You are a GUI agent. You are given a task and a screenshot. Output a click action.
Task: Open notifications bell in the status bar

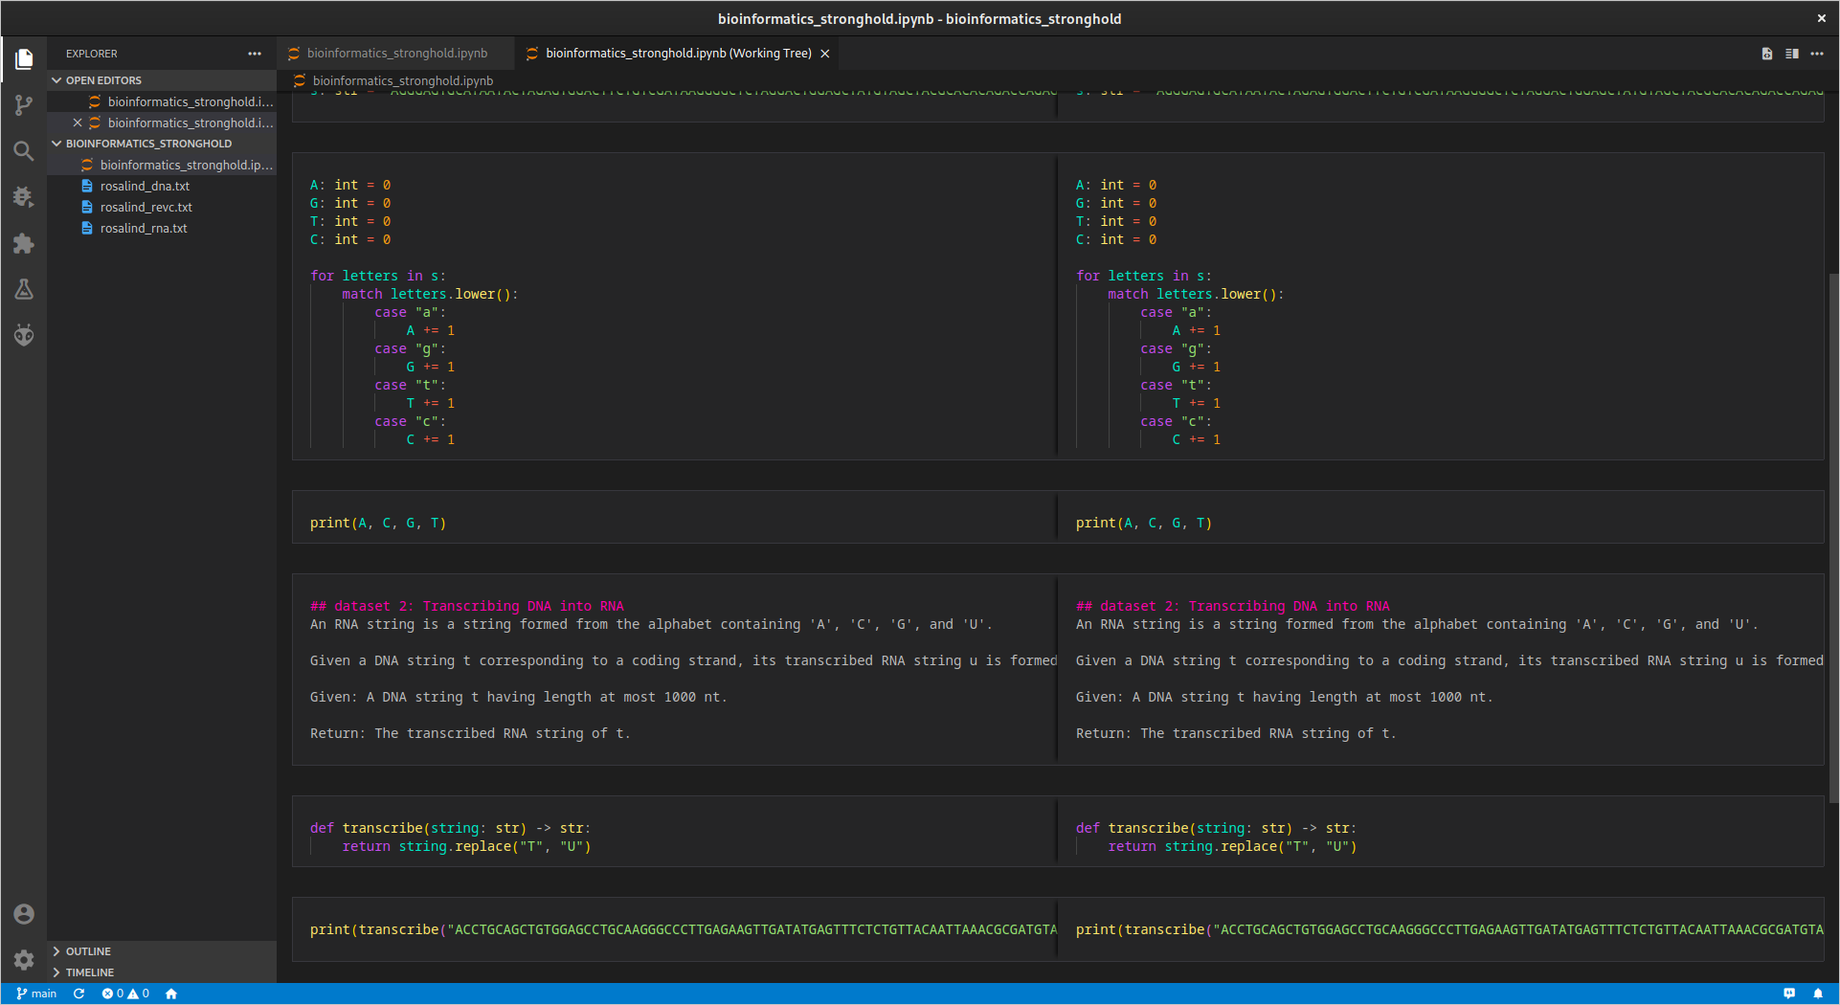1818,994
